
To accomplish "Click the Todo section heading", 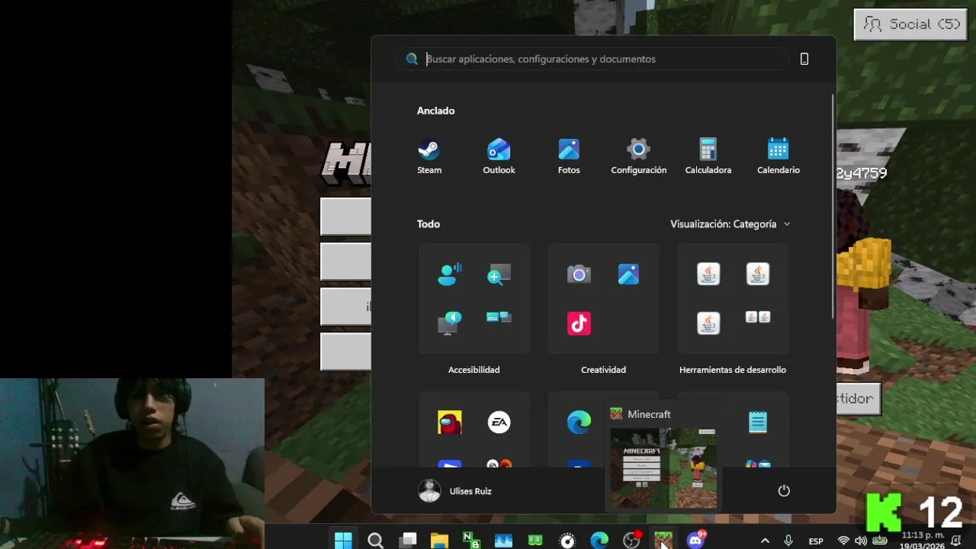I will [428, 223].
